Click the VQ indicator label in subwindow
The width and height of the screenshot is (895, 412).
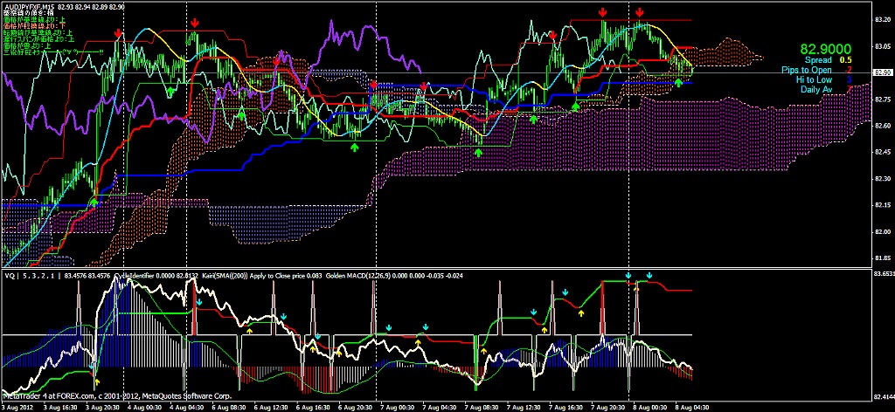point(9,276)
